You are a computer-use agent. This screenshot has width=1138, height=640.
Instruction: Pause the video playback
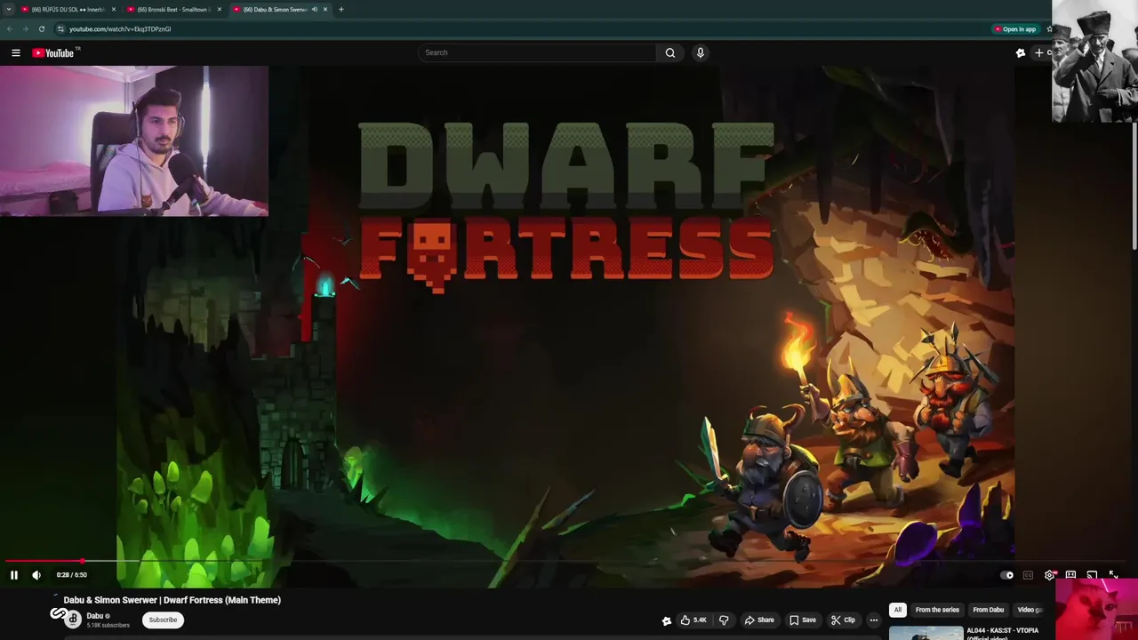click(14, 575)
